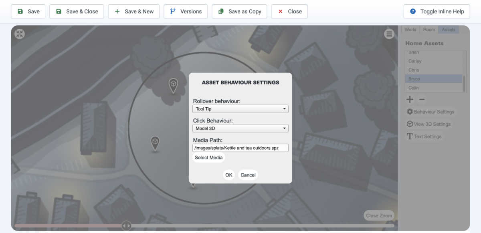
Task: Open the Click Behaviour dropdown
Action: [240, 129]
